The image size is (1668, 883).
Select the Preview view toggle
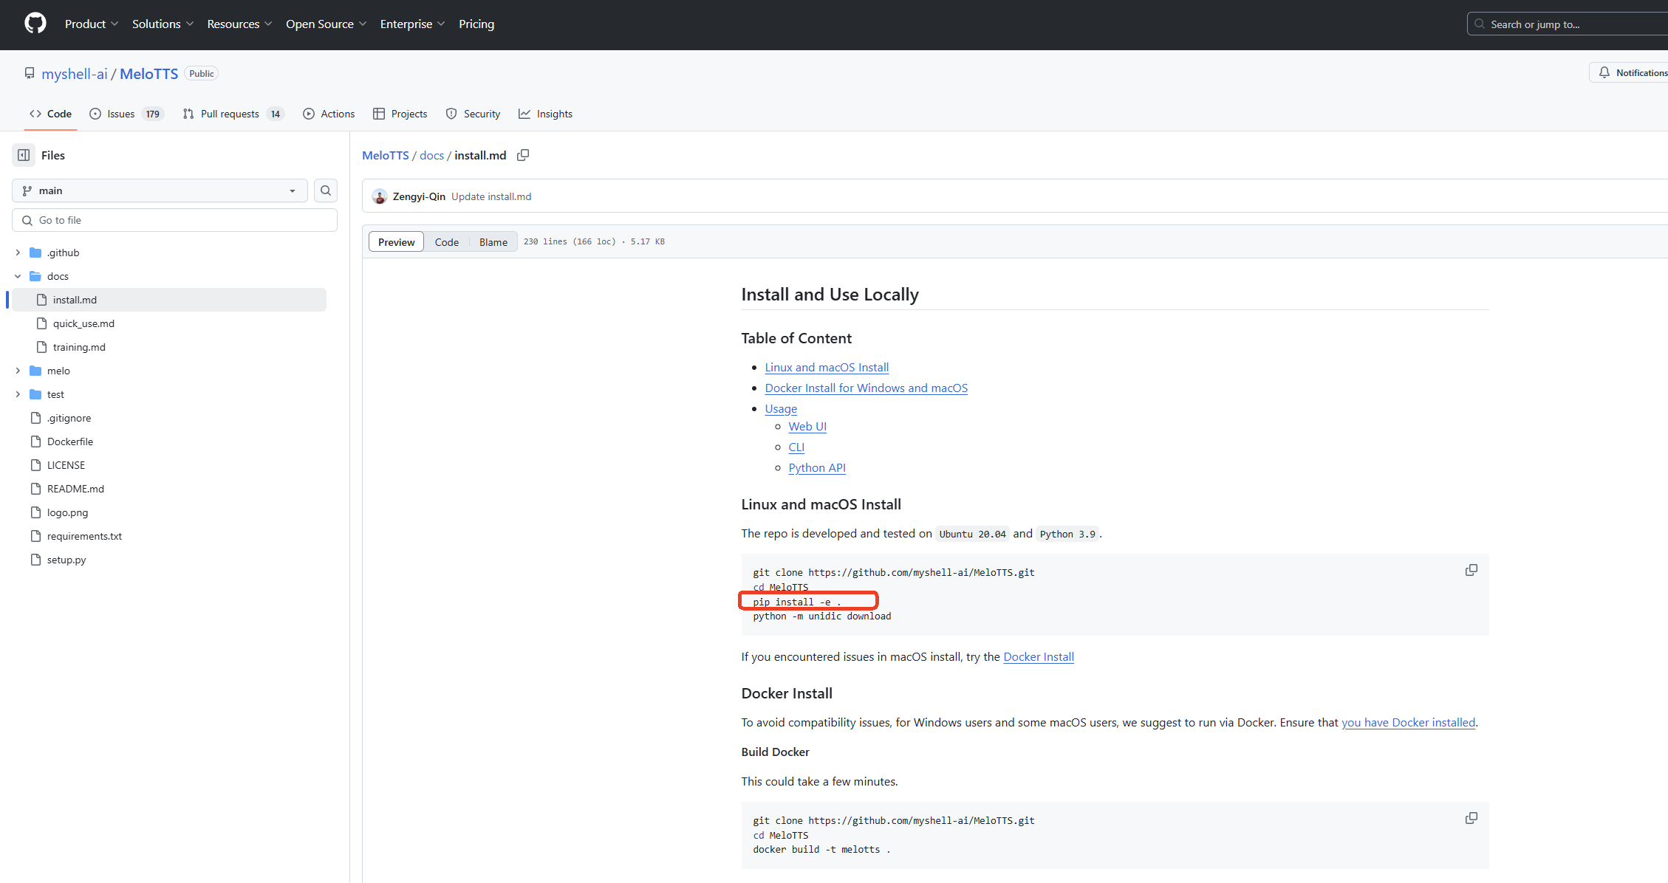396,242
